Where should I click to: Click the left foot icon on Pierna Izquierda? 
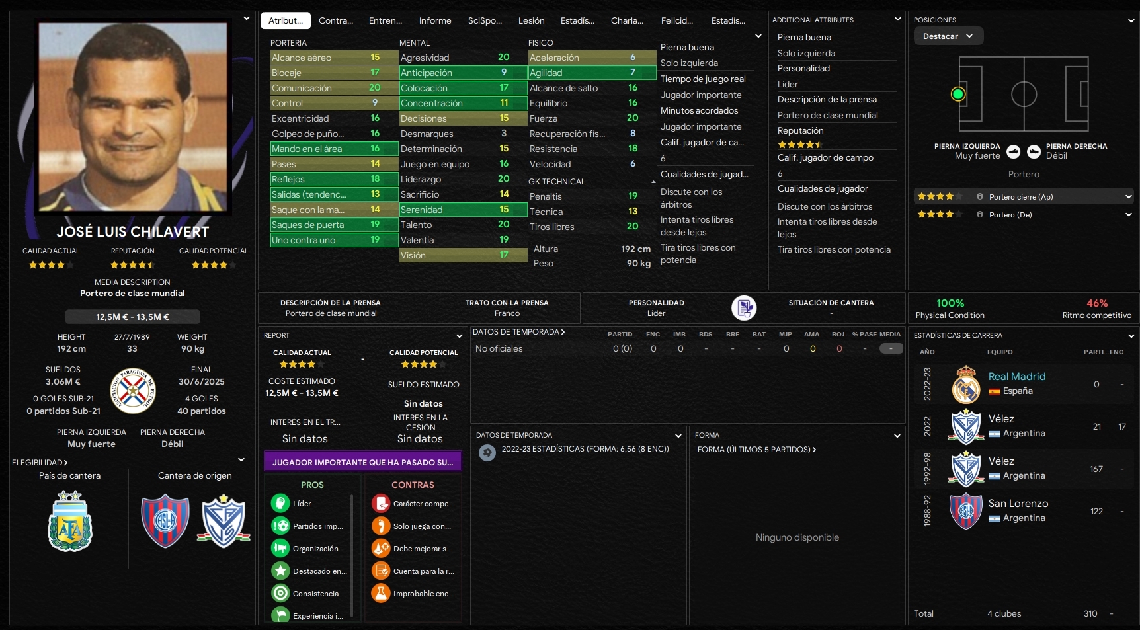1014,152
